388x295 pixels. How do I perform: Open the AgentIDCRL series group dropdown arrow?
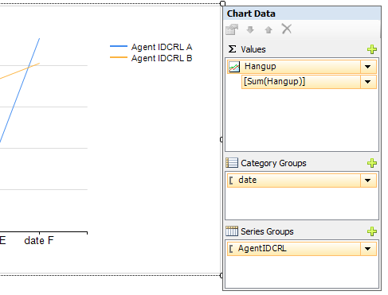[x=368, y=249]
